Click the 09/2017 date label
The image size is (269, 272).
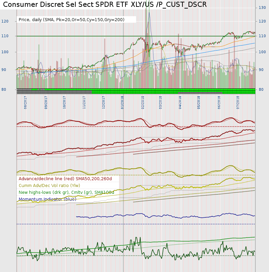pos(46,102)
